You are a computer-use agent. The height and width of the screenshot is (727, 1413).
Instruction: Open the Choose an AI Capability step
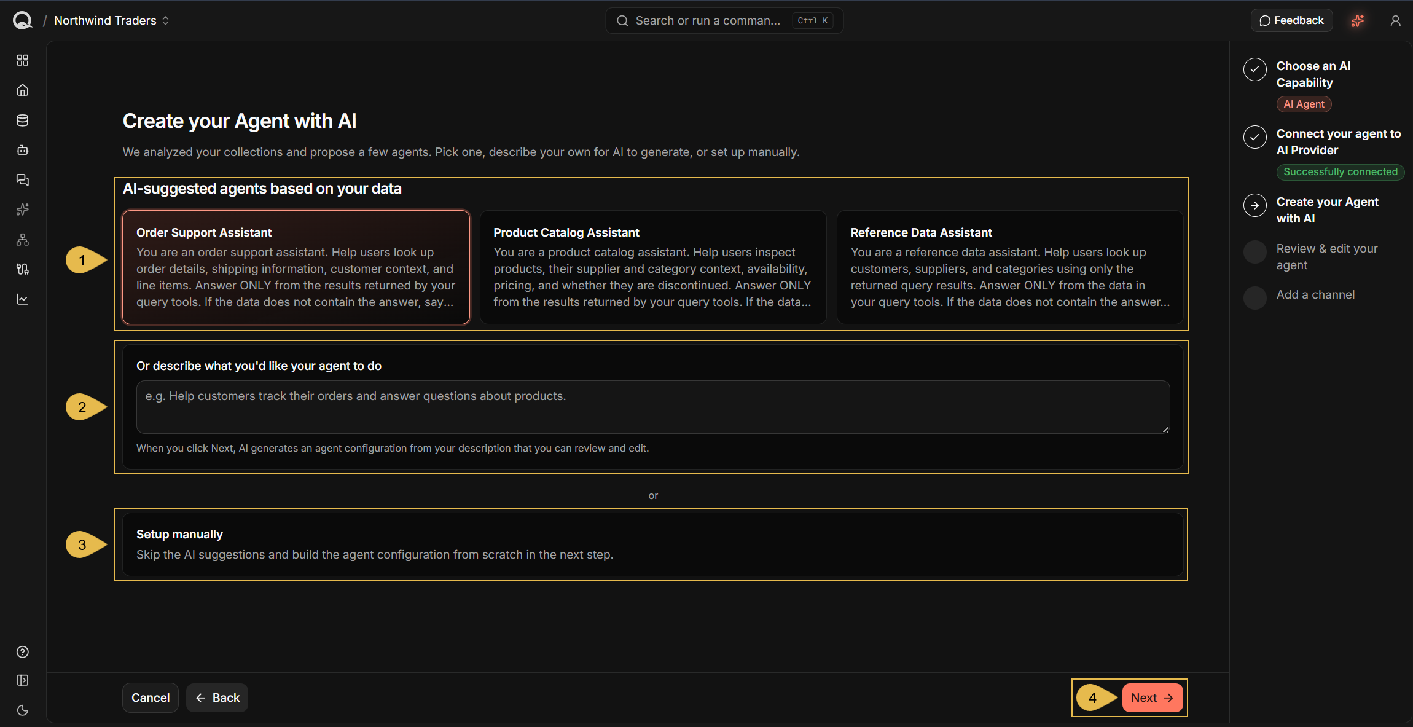1313,74
